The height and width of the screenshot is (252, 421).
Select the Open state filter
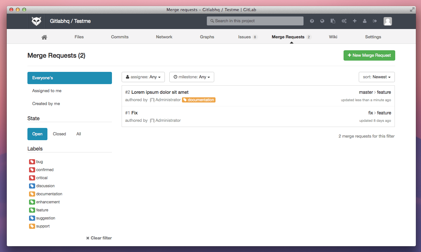37,134
